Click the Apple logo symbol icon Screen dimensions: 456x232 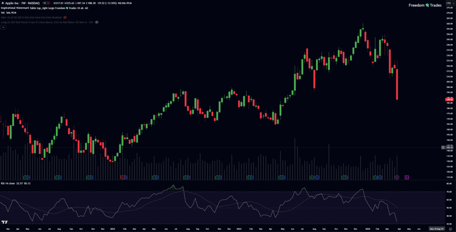point(3,3)
